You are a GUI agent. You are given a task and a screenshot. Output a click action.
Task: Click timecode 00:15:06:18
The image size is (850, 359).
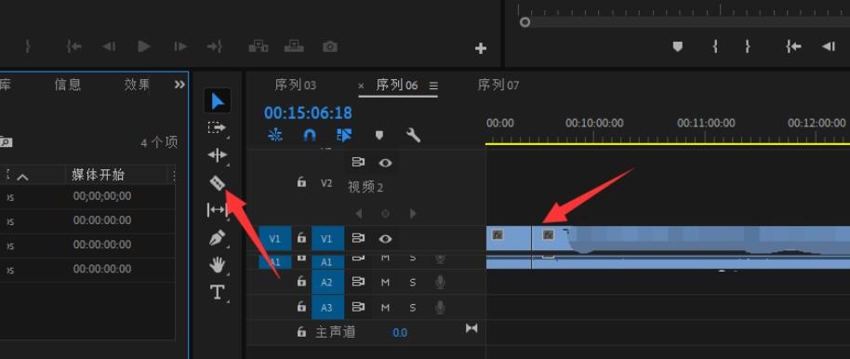click(308, 113)
